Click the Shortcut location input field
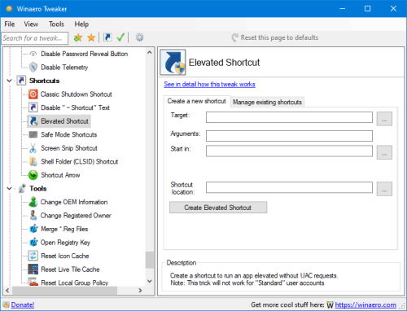 (289, 187)
